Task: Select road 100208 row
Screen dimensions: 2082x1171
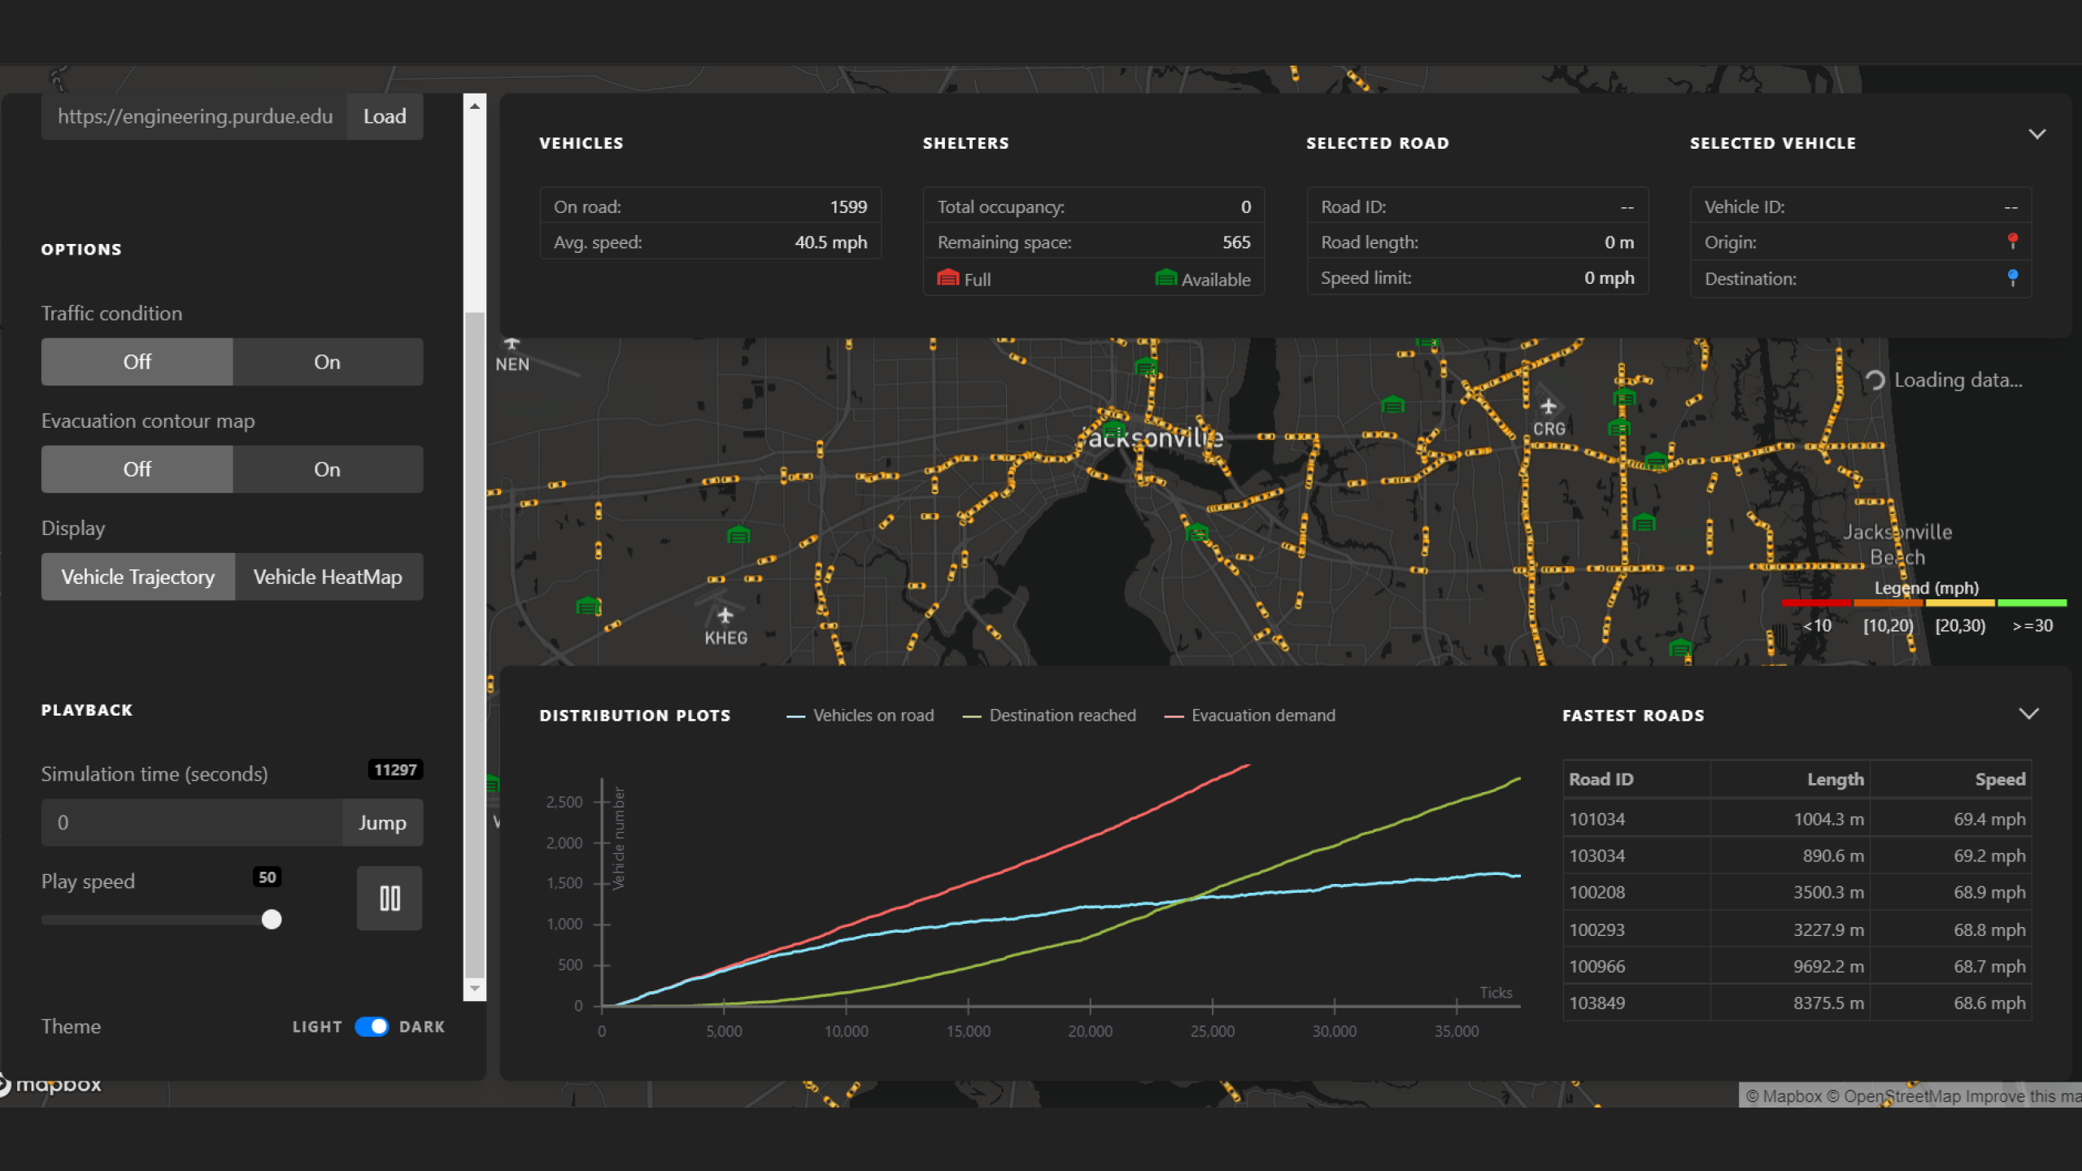Action: pos(1797,892)
